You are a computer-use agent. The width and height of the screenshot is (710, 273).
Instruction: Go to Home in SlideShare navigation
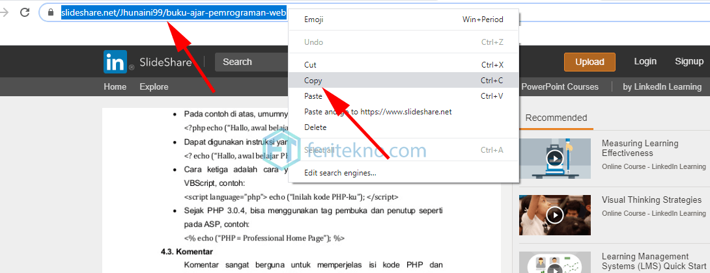(115, 87)
